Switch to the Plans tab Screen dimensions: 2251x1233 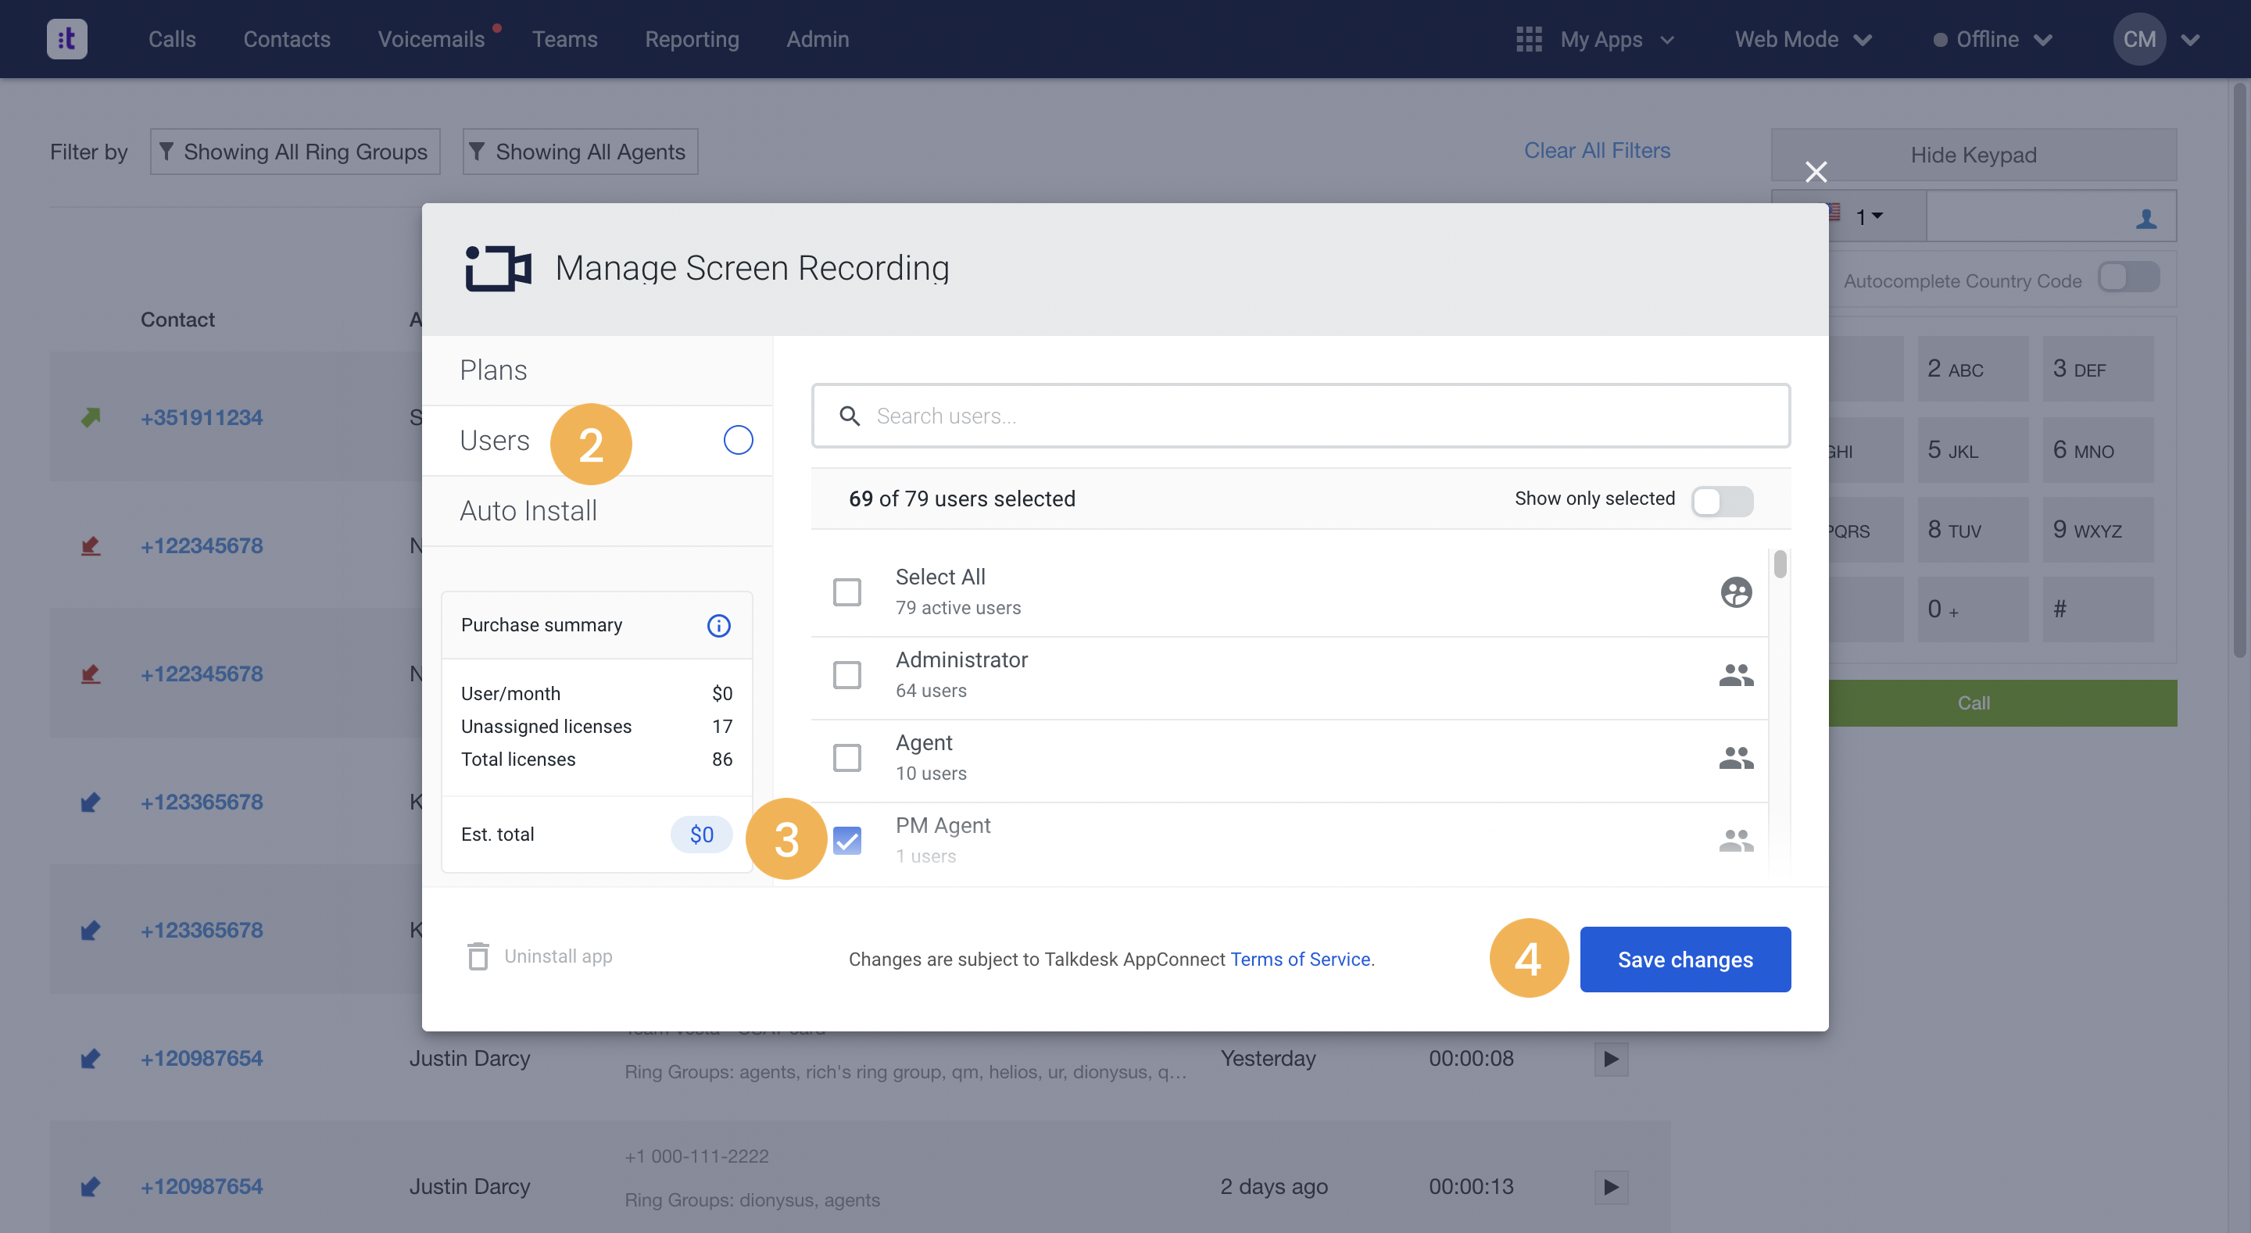[x=597, y=370]
